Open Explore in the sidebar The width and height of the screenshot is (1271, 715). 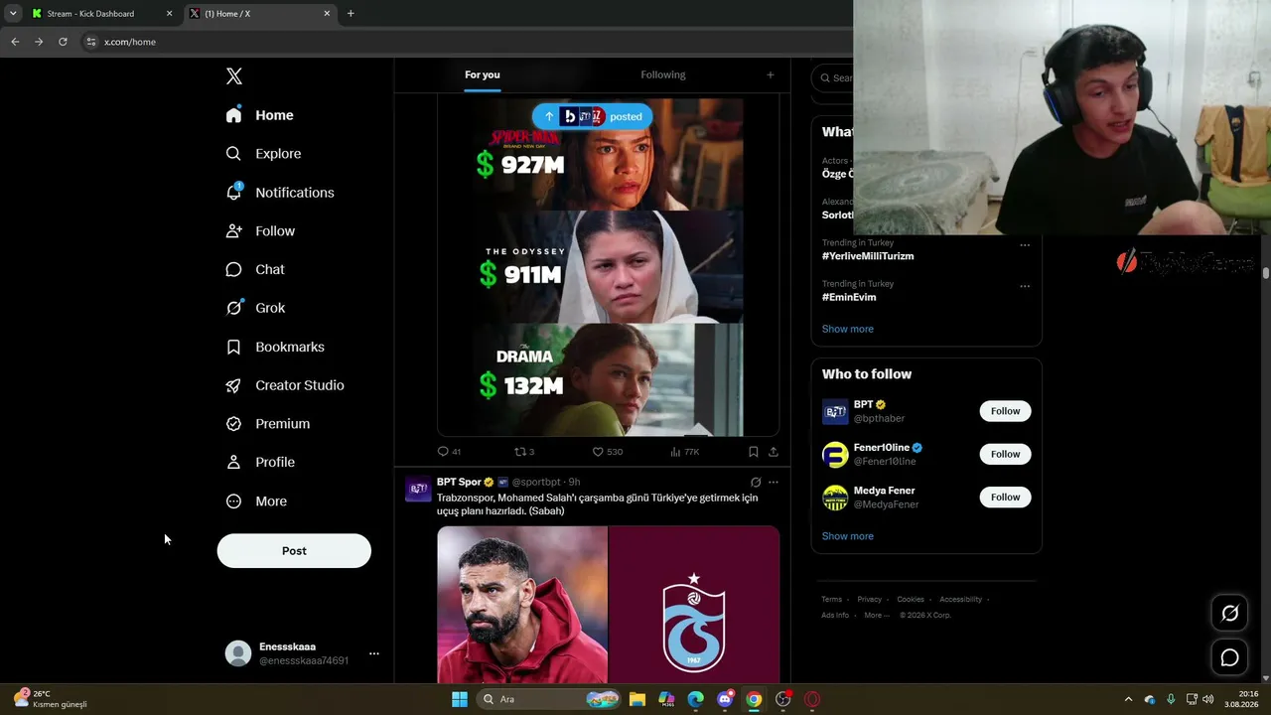(263, 154)
